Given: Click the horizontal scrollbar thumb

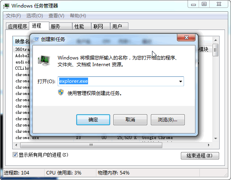Looking at the screenshot, I should tap(91, 145).
